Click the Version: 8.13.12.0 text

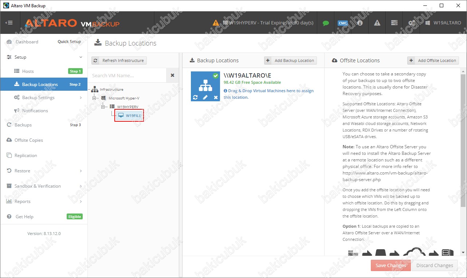coord(44,234)
